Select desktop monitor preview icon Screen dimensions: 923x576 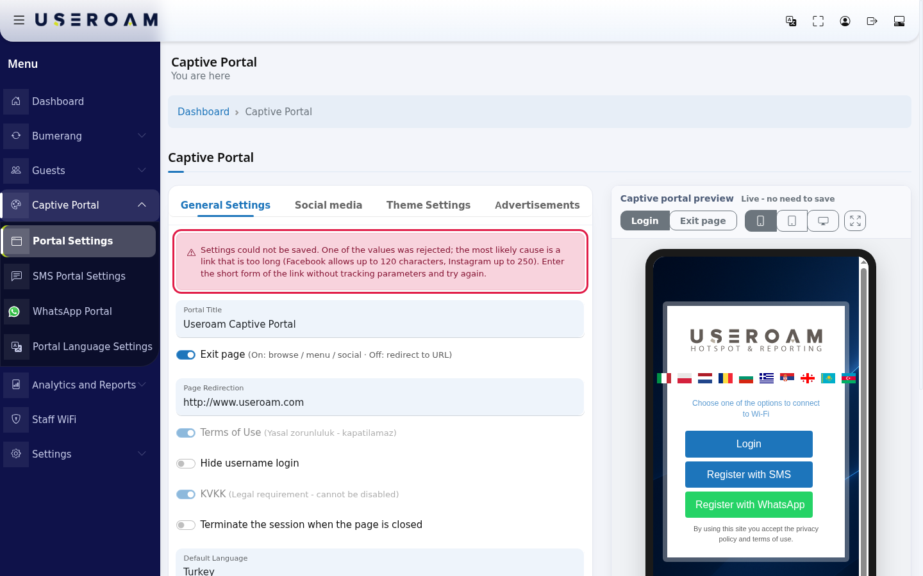pyautogui.click(x=823, y=221)
